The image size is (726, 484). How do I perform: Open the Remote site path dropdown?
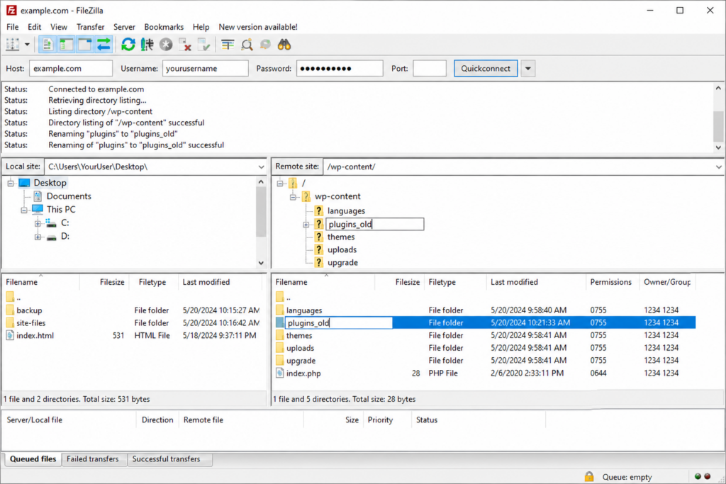[719, 167]
